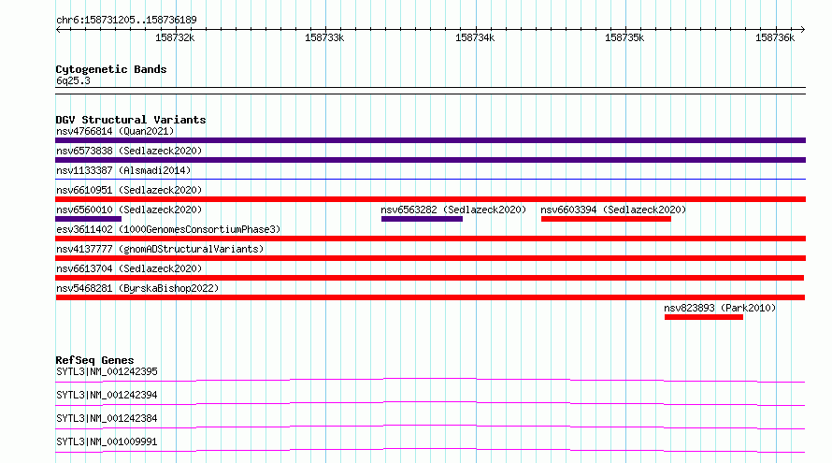This screenshot has width=832, height=463.
Task: Open nsv6573838 (Sedlazeck2020) variant label
Action: tap(129, 151)
